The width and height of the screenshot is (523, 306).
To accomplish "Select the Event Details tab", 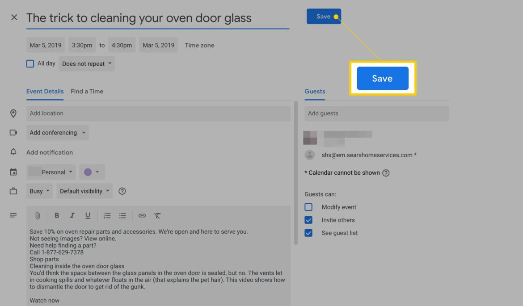I will 45,91.
